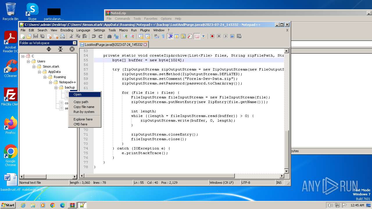This screenshot has width=372, height=209.
Task: Open Find with the binoculars icon
Action: point(110,36)
